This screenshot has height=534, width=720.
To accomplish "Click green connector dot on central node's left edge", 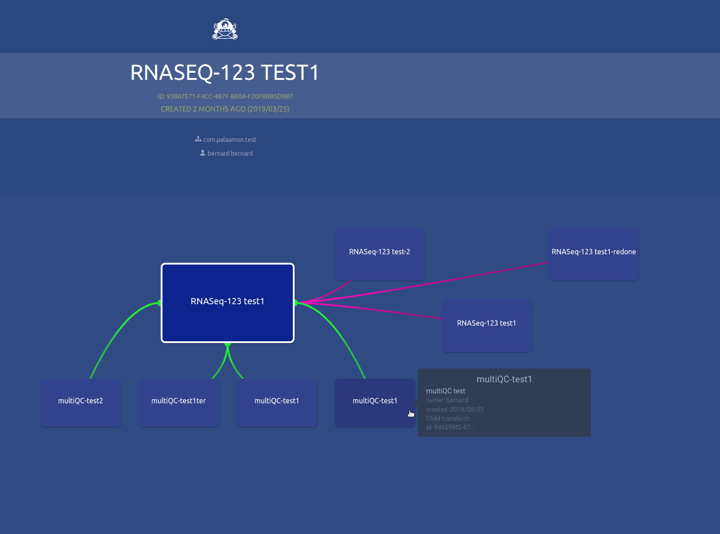I will 159,303.
